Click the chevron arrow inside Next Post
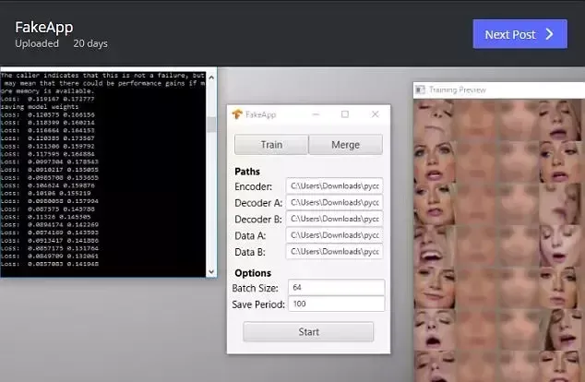Viewport: 585px width, 382px height. pyautogui.click(x=549, y=34)
